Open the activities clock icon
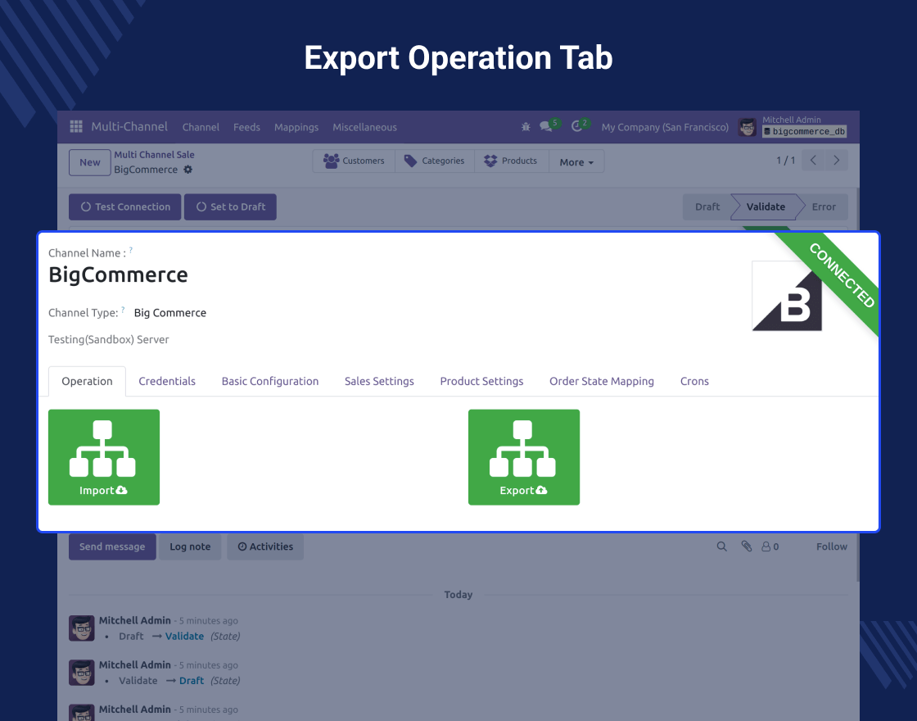This screenshot has width=917, height=721. [576, 126]
